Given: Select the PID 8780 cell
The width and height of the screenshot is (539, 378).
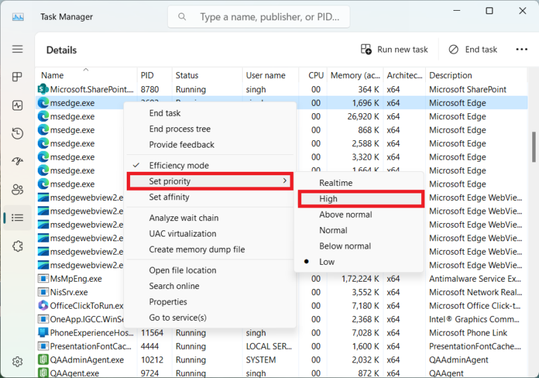Looking at the screenshot, I should pyautogui.click(x=150, y=90).
